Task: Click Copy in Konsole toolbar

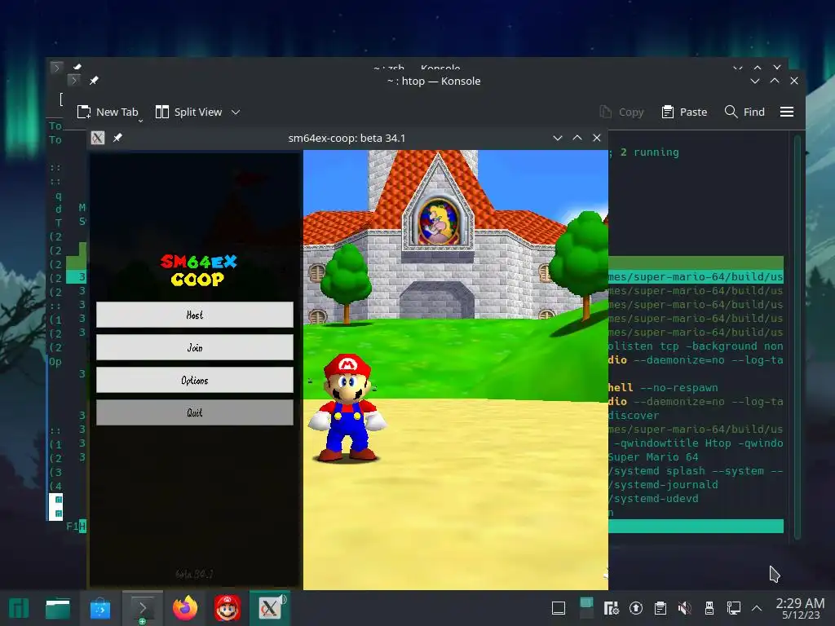Action: (621, 112)
